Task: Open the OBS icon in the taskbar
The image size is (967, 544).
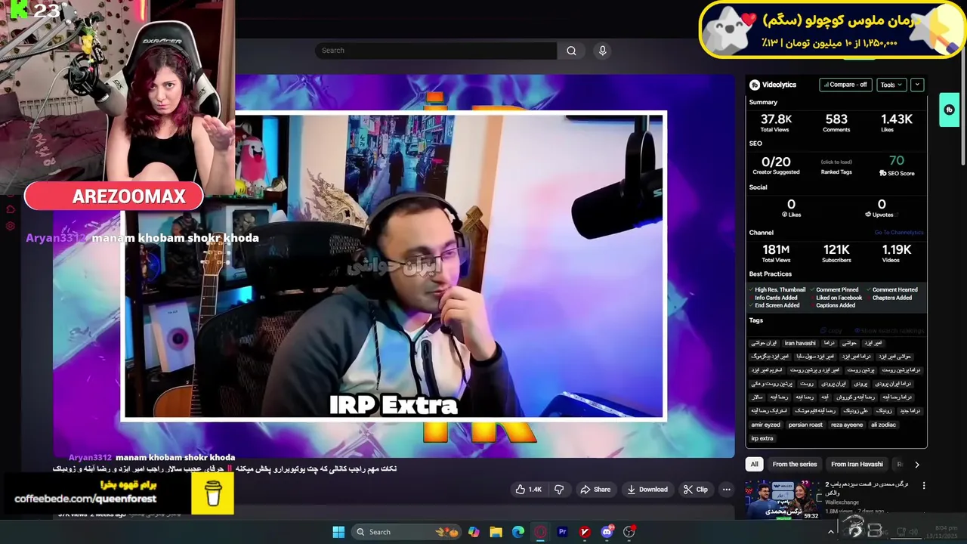Action: pos(629,532)
